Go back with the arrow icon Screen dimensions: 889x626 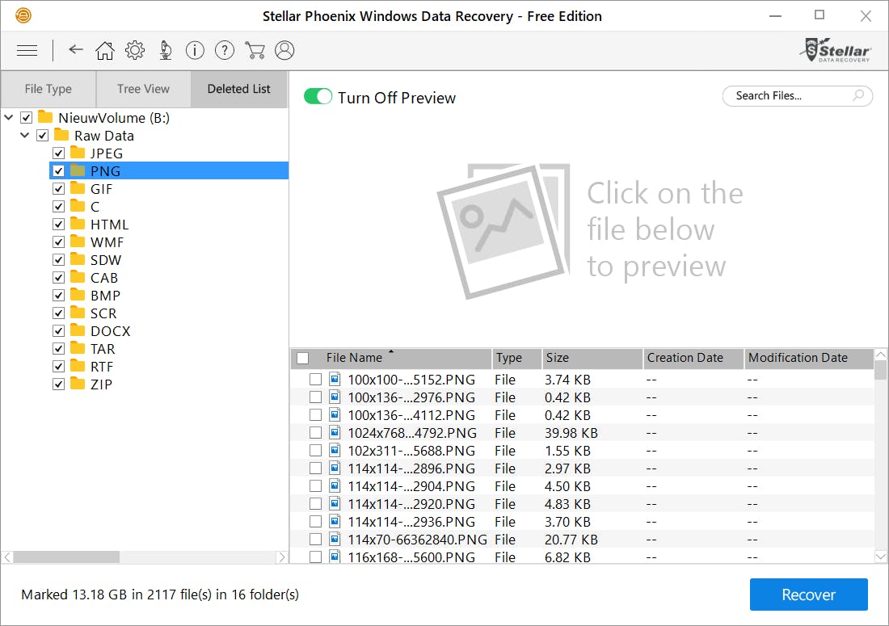tap(75, 50)
